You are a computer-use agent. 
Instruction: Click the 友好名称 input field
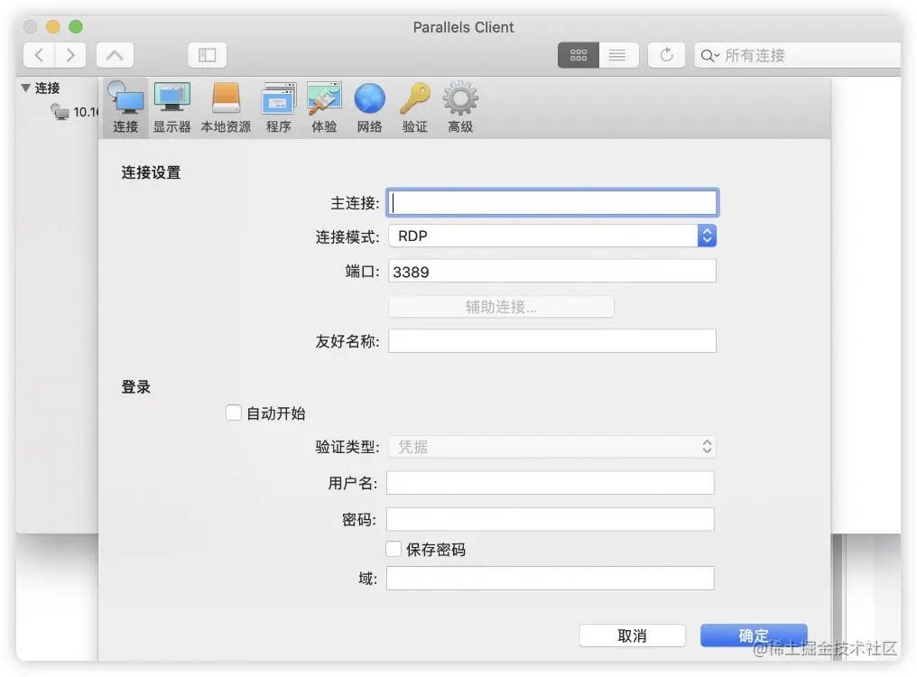552,340
